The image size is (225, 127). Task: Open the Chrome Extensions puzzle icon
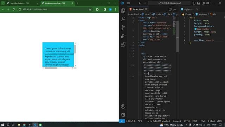tap(97, 10)
